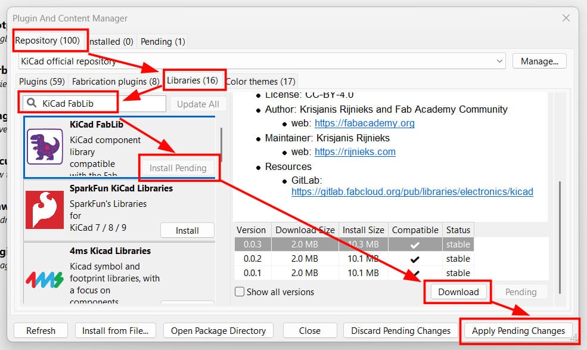
Task: Click the stable status of version 0.0.1
Action: point(458,273)
